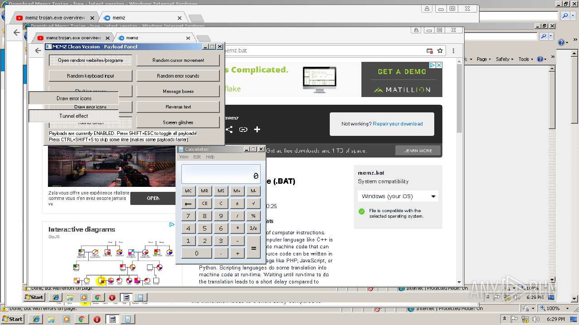Click the equals button in Calculator
Screen dimensions: 579x325
point(253,247)
